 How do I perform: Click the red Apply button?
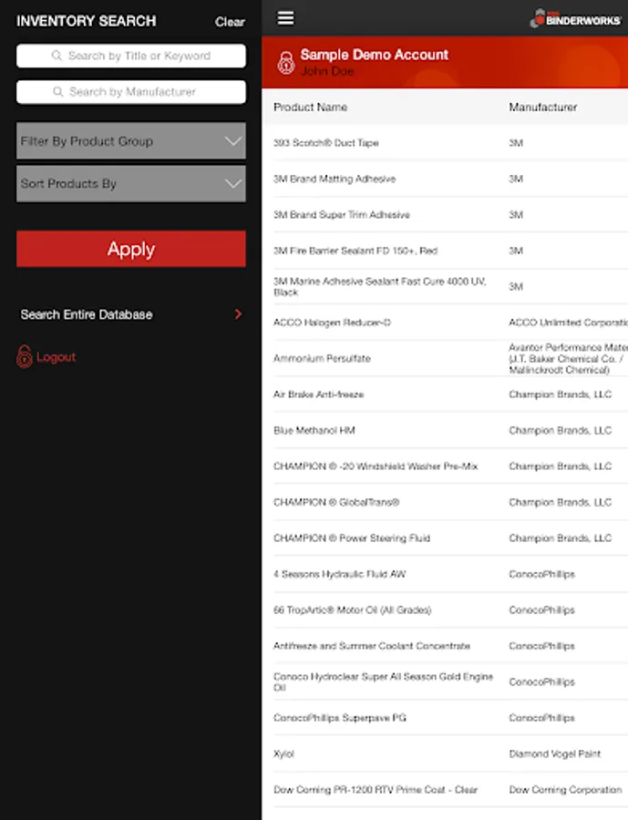(x=131, y=249)
